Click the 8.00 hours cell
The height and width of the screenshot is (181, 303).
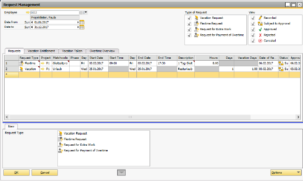point(207,63)
